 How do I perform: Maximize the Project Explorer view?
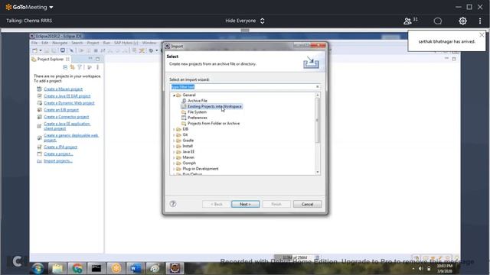98,59
